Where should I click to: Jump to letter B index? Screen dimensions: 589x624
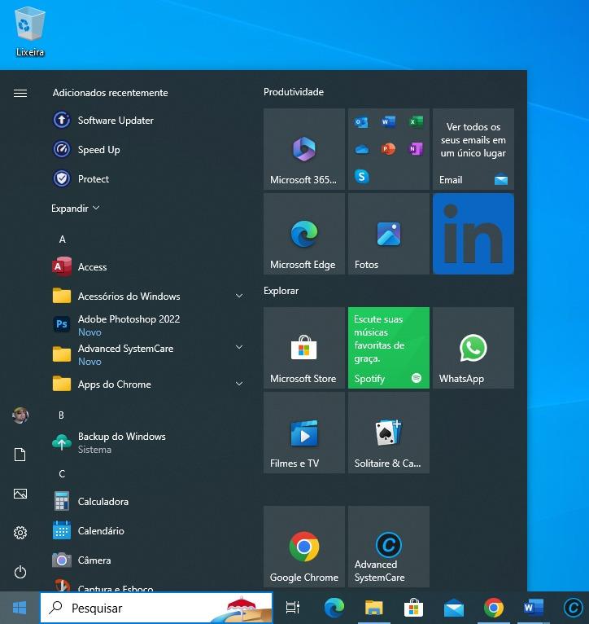pyautogui.click(x=61, y=415)
